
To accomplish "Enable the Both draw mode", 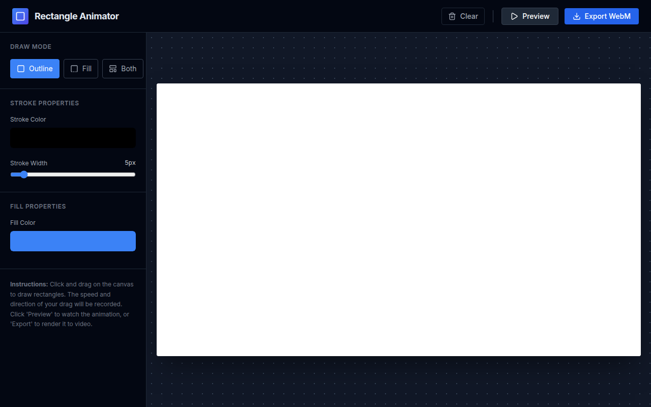I will 123,68.
